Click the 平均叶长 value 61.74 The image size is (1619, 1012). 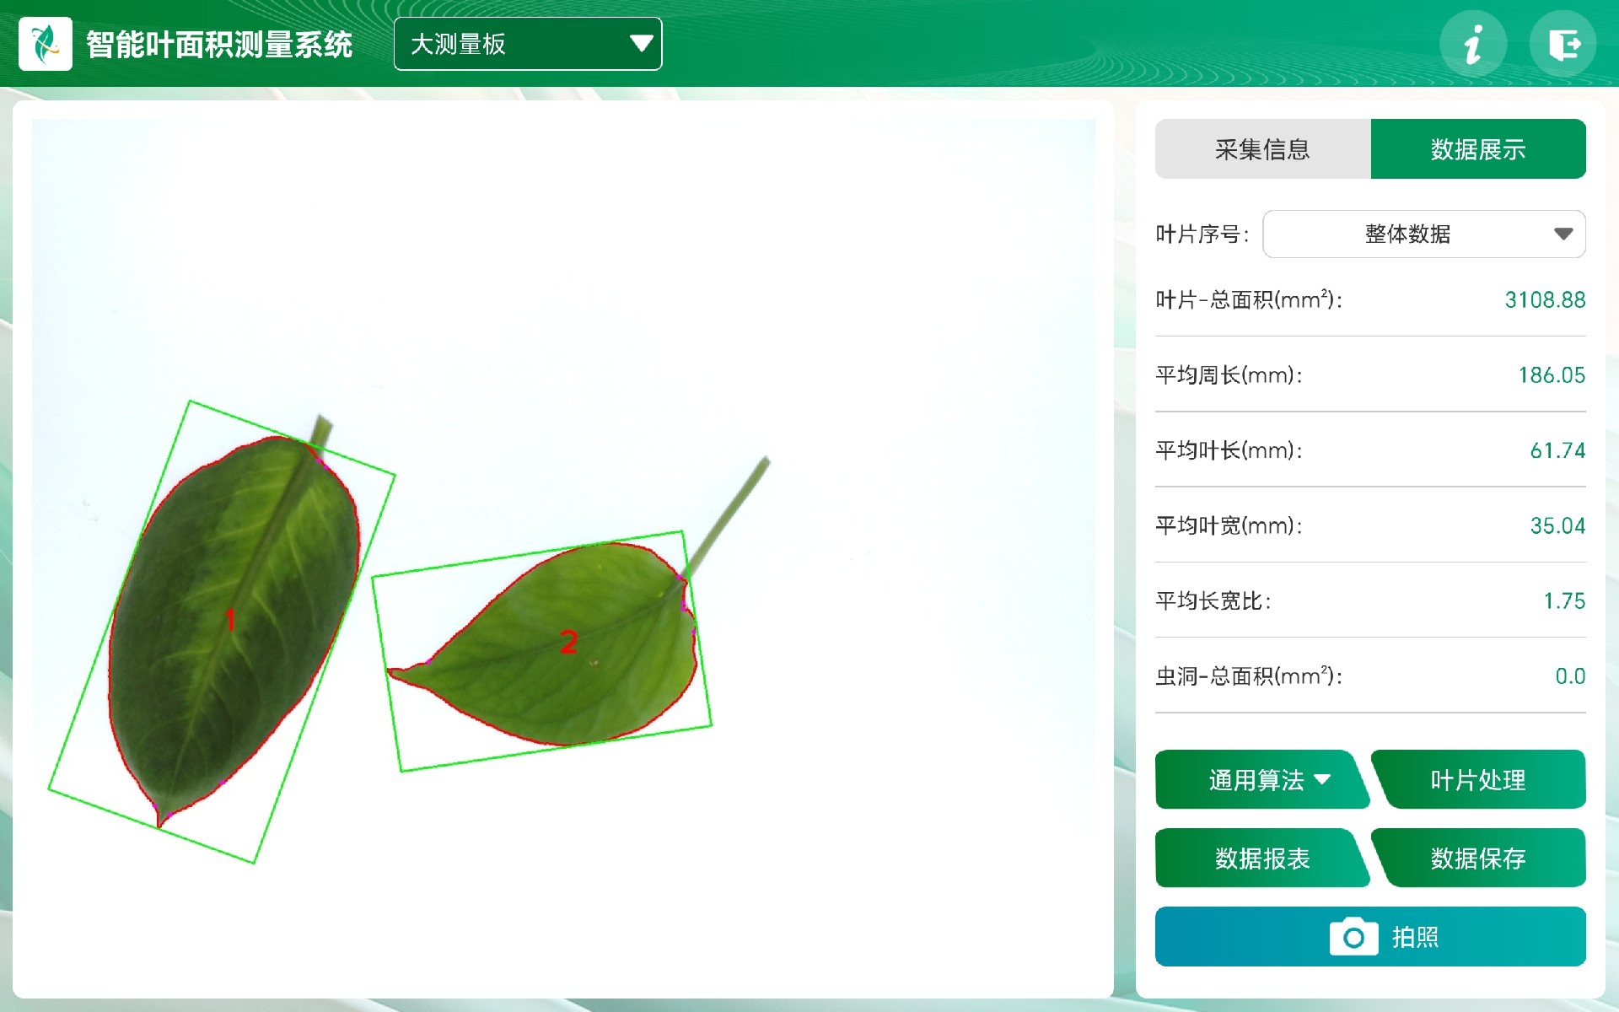(x=1557, y=450)
